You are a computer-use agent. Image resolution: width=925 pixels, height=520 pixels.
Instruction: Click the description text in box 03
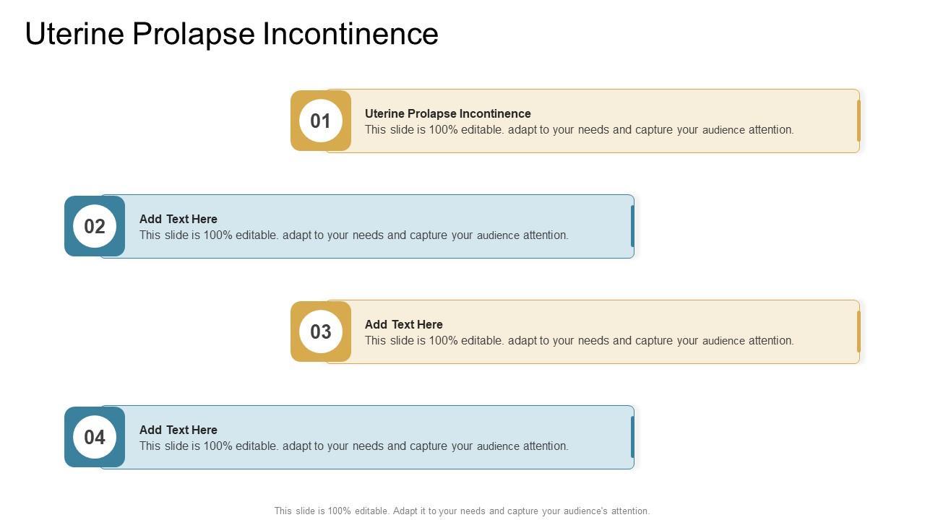pyautogui.click(x=579, y=341)
